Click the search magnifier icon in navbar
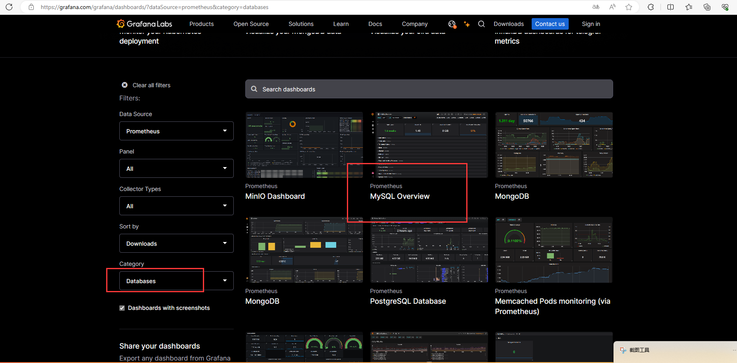This screenshot has height=363, width=737. pos(481,24)
